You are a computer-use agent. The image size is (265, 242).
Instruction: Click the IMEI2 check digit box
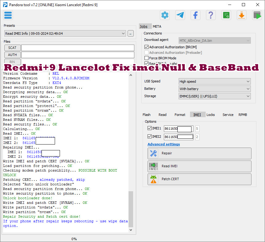(x=197, y=137)
